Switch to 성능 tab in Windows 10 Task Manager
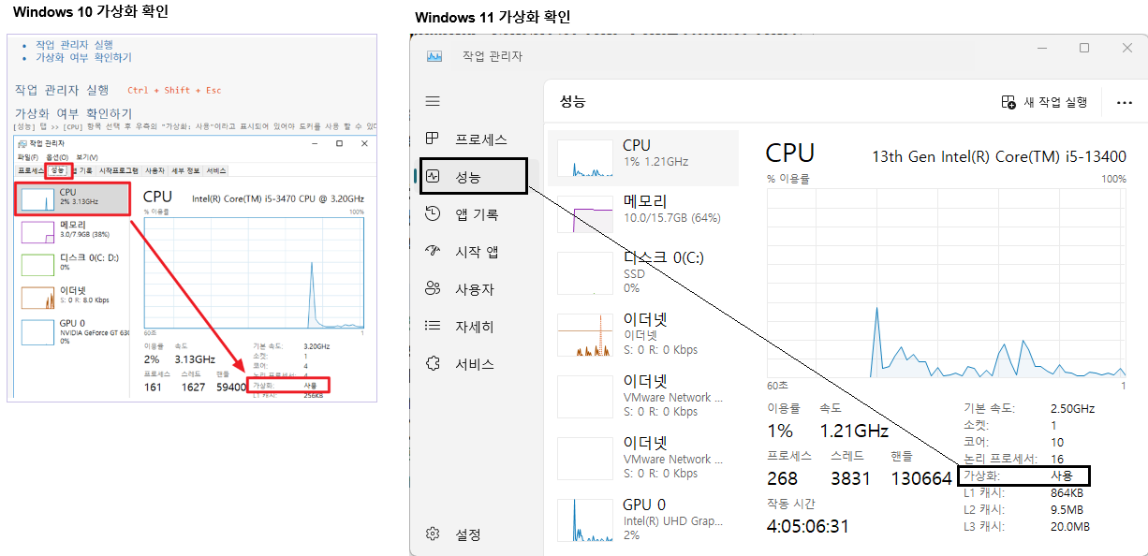 pos(59,170)
